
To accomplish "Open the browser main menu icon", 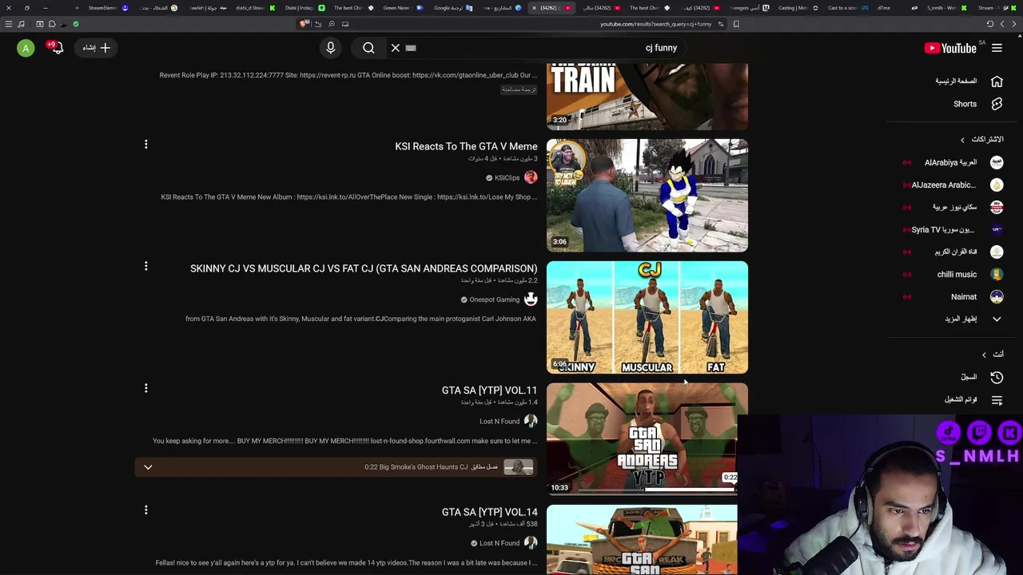I will (x=9, y=24).
